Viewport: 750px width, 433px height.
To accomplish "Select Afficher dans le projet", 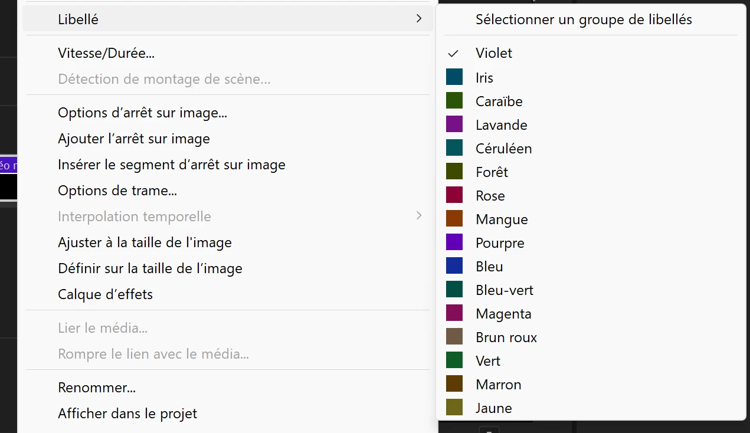I will (x=127, y=414).
